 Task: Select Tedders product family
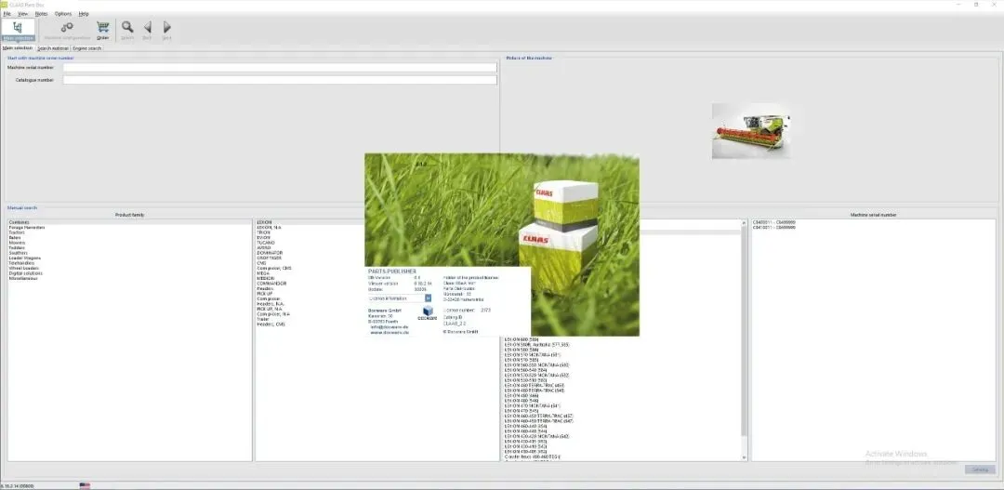[x=130, y=248]
